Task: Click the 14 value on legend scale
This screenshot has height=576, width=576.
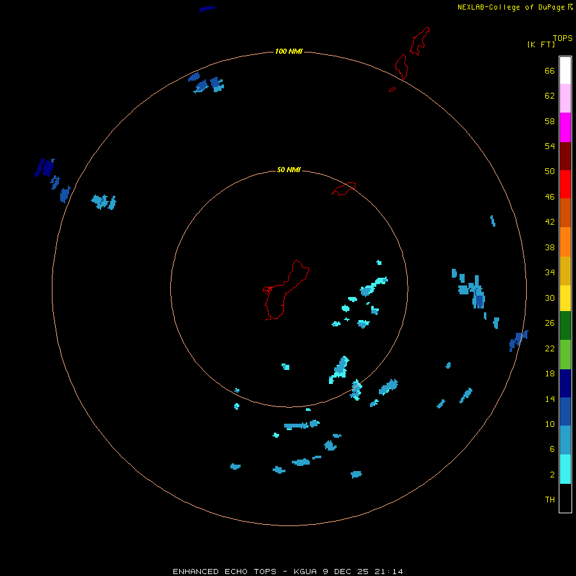Action: tap(550, 399)
